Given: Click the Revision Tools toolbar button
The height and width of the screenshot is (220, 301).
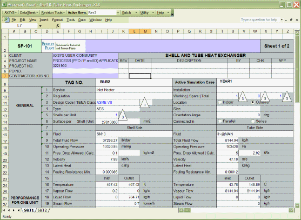Looking at the screenshot, I should pyautogui.click(x=53, y=12).
